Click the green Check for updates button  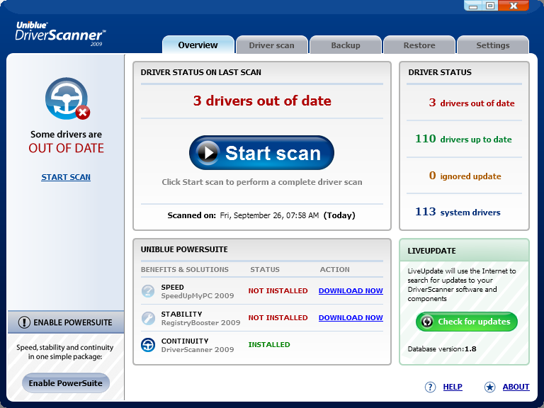click(x=467, y=322)
